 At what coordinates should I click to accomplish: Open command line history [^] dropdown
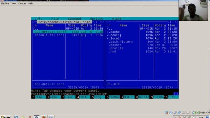(176, 94)
